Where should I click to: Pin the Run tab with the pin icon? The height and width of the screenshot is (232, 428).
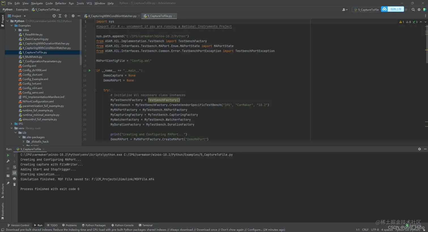(x=8, y=183)
